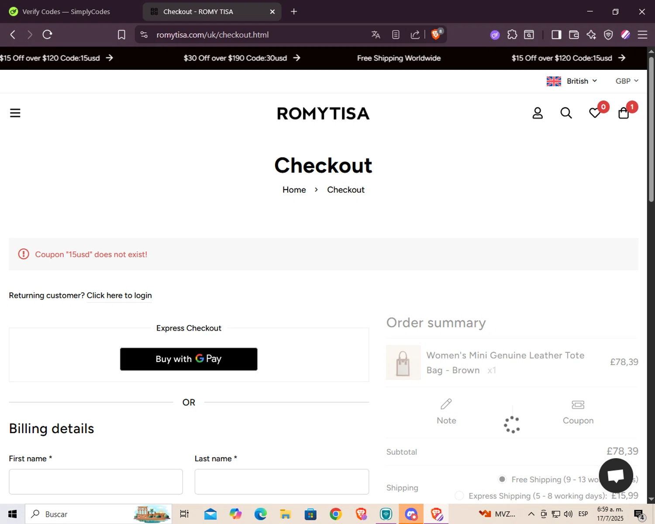
Task: Click into the First name field
Action: pyautogui.click(x=96, y=482)
